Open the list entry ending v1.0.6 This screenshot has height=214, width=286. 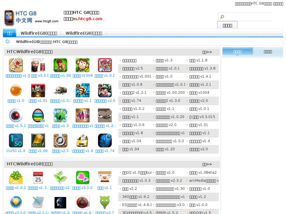pyautogui.click(x=133, y=125)
